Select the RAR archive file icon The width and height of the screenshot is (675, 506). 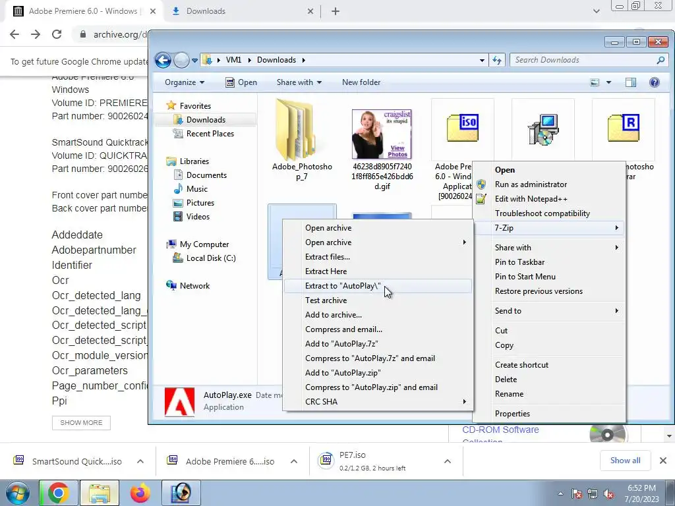tap(624, 128)
